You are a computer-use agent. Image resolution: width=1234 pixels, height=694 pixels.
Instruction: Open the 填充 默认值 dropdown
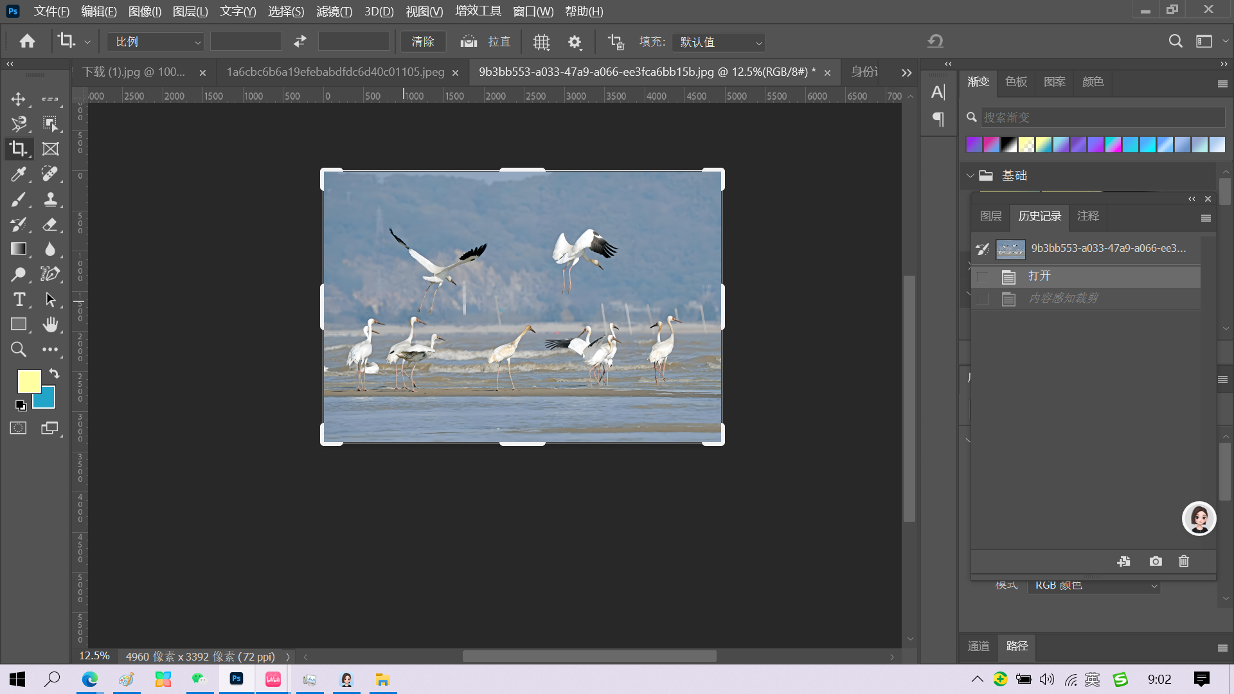(719, 42)
